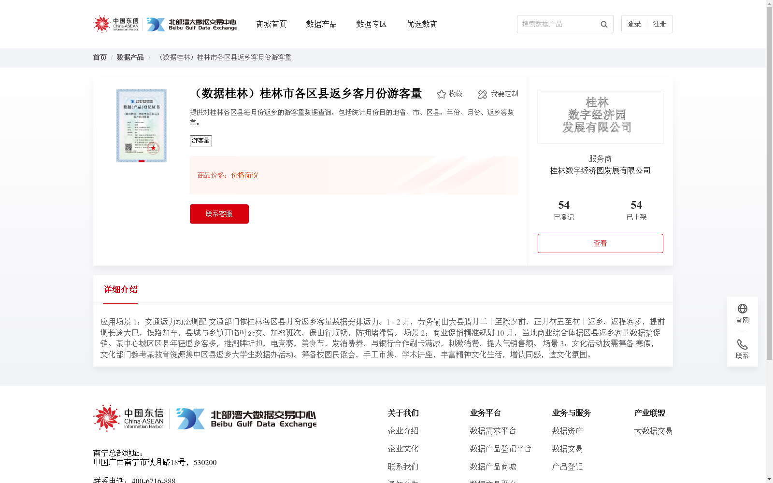Click the 南宁总部地址 footer text

click(x=118, y=453)
